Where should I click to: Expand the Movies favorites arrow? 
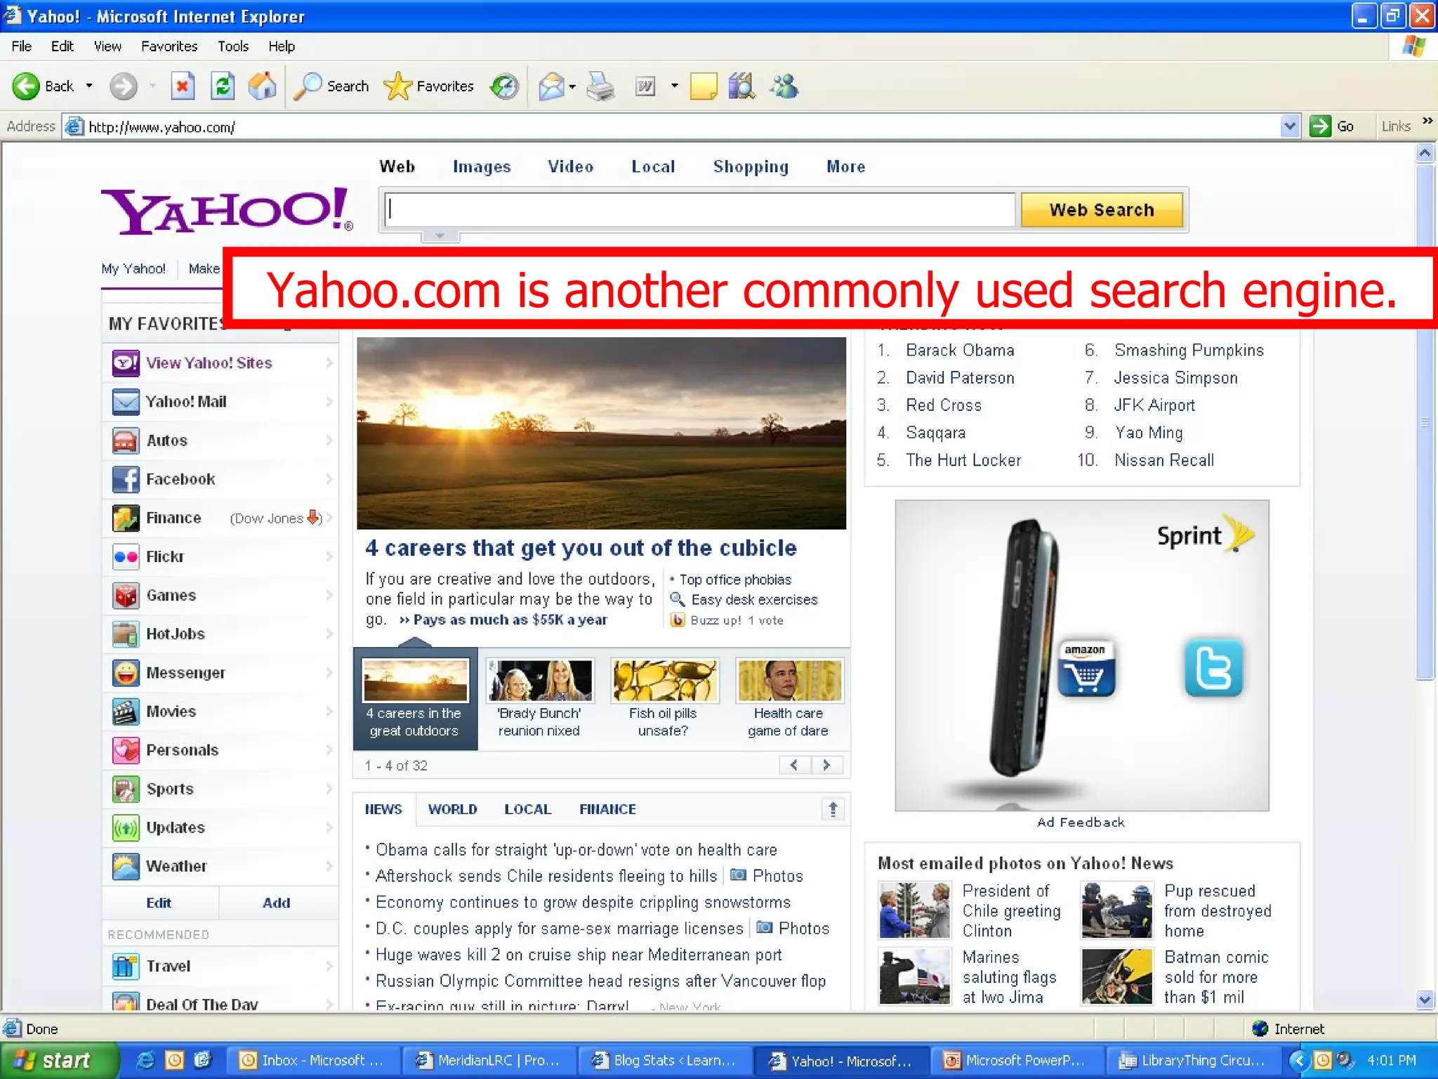point(329,711)
